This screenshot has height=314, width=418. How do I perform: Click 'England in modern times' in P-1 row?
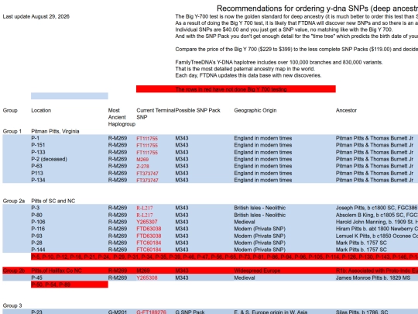coord(263,138)
